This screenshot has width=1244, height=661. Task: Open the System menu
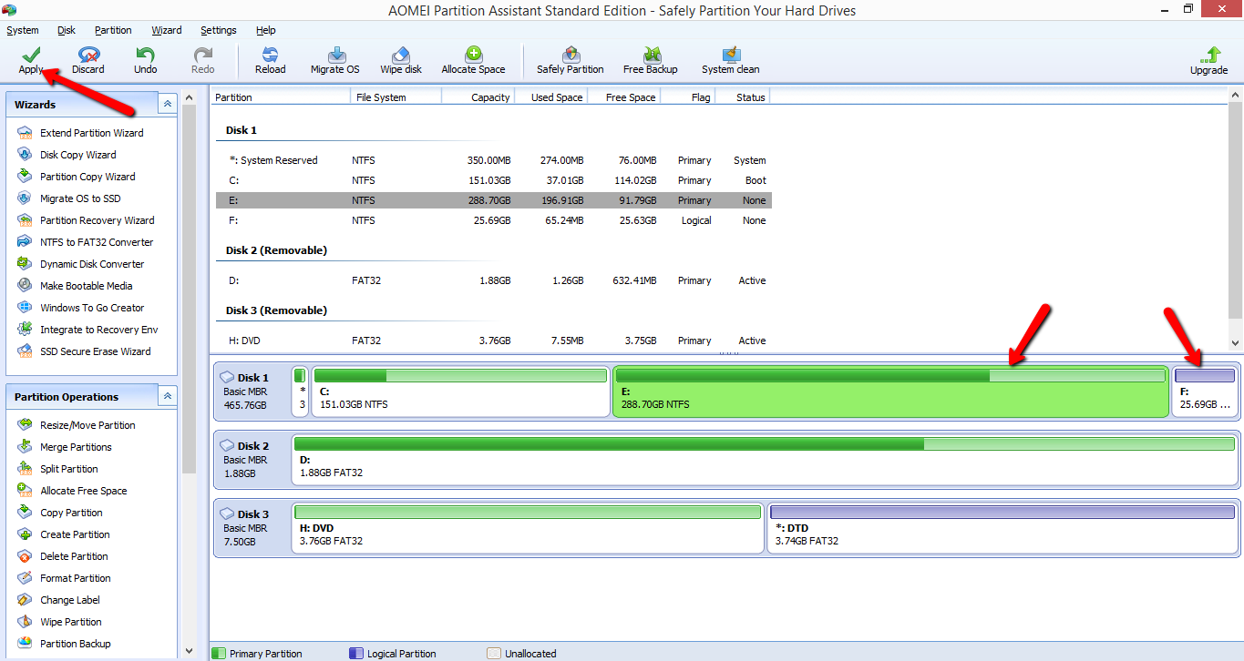[x=23, y=30]
